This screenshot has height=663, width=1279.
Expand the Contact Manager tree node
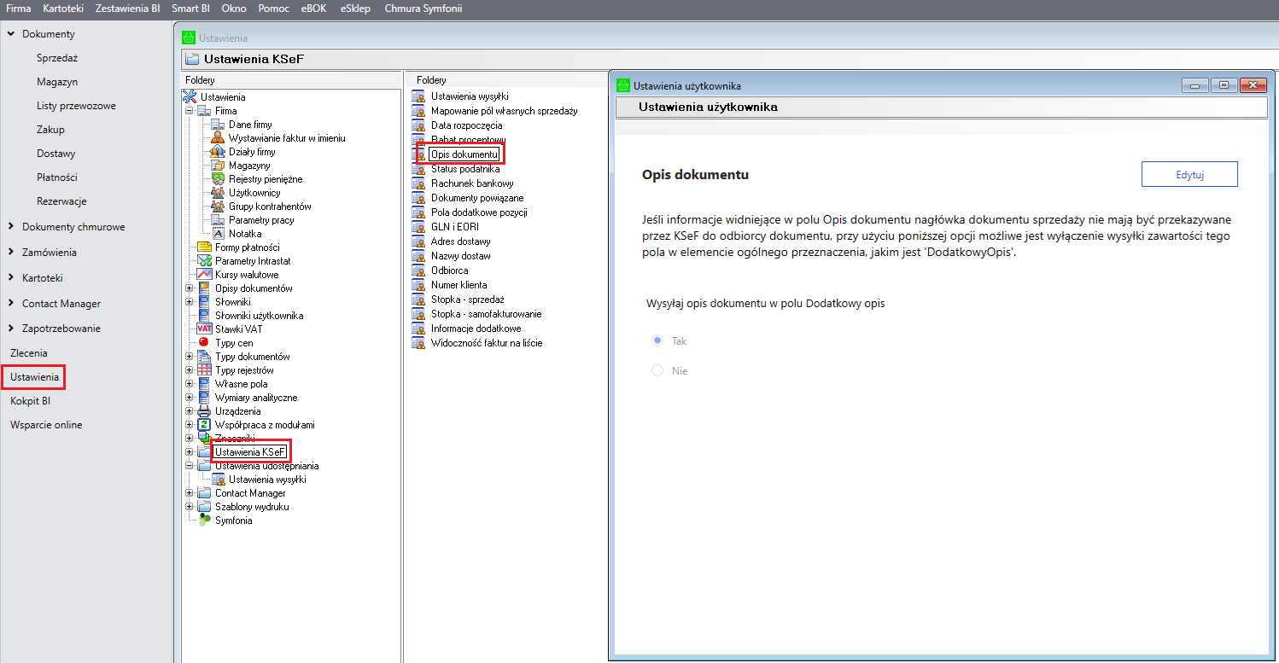190,493
